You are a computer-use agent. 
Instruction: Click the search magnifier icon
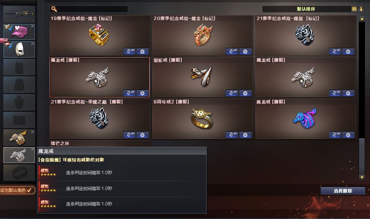click(54, 9)
